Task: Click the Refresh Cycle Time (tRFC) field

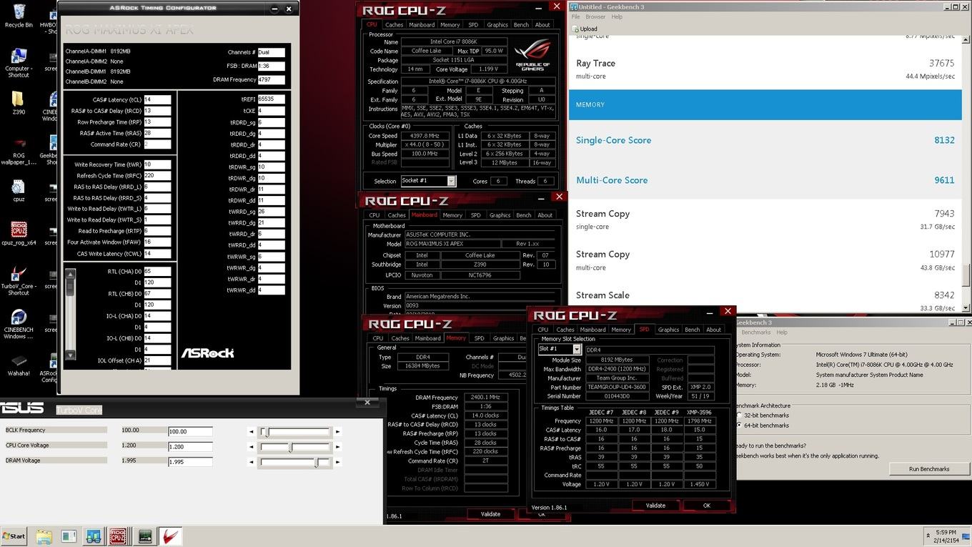Action: pos(157,175)
